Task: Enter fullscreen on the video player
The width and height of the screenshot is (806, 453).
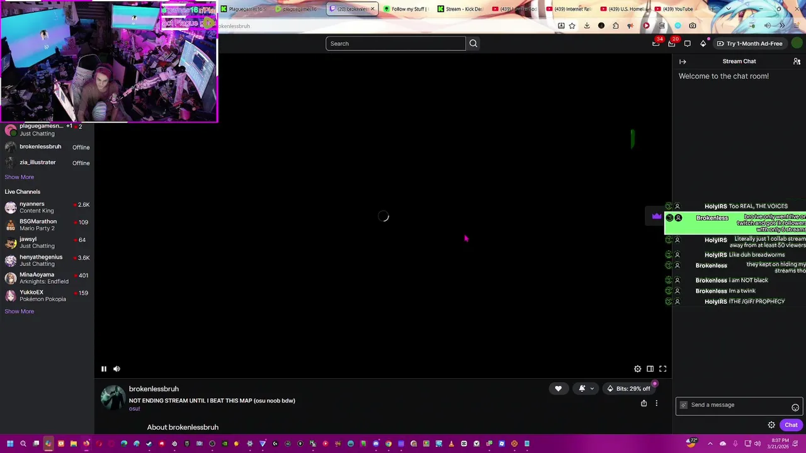Action: pyautogui.click(x=662, y=369)
